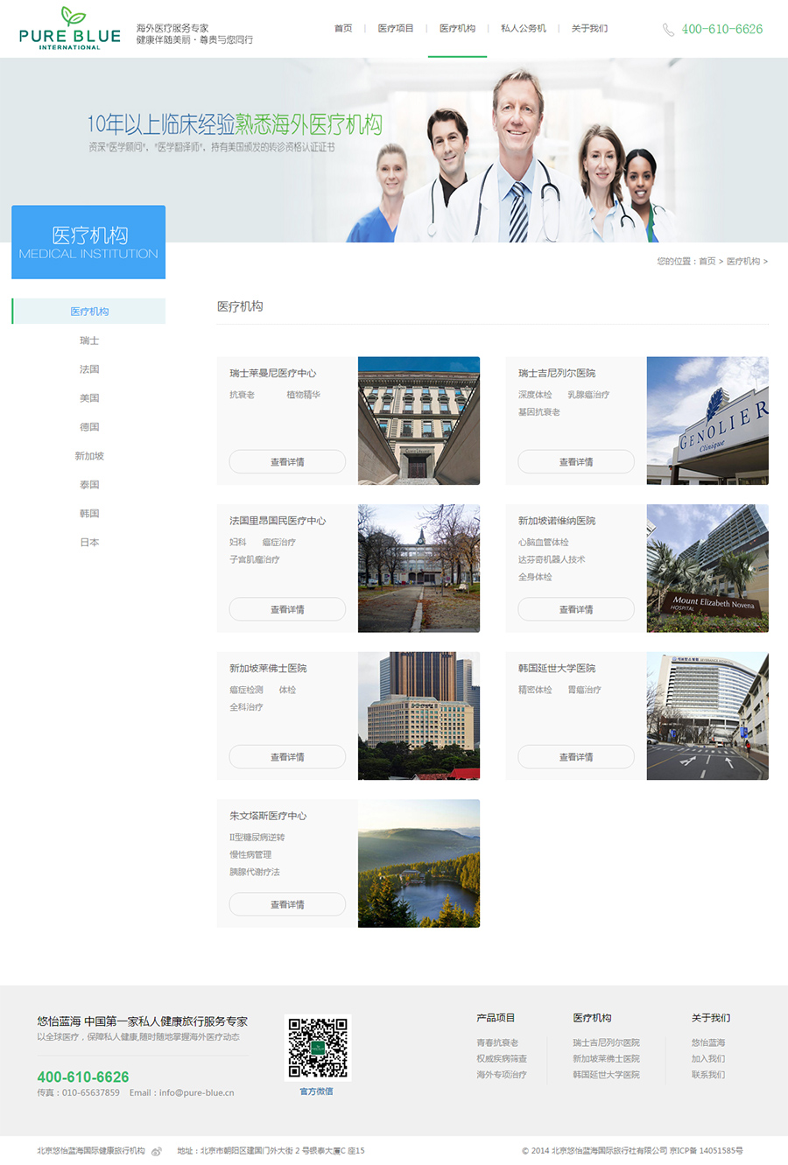Select 美国 in the sidebar

[88, 397]
